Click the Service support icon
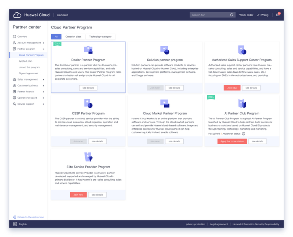This screenshot has height=237, width=293. coord(14,104)
